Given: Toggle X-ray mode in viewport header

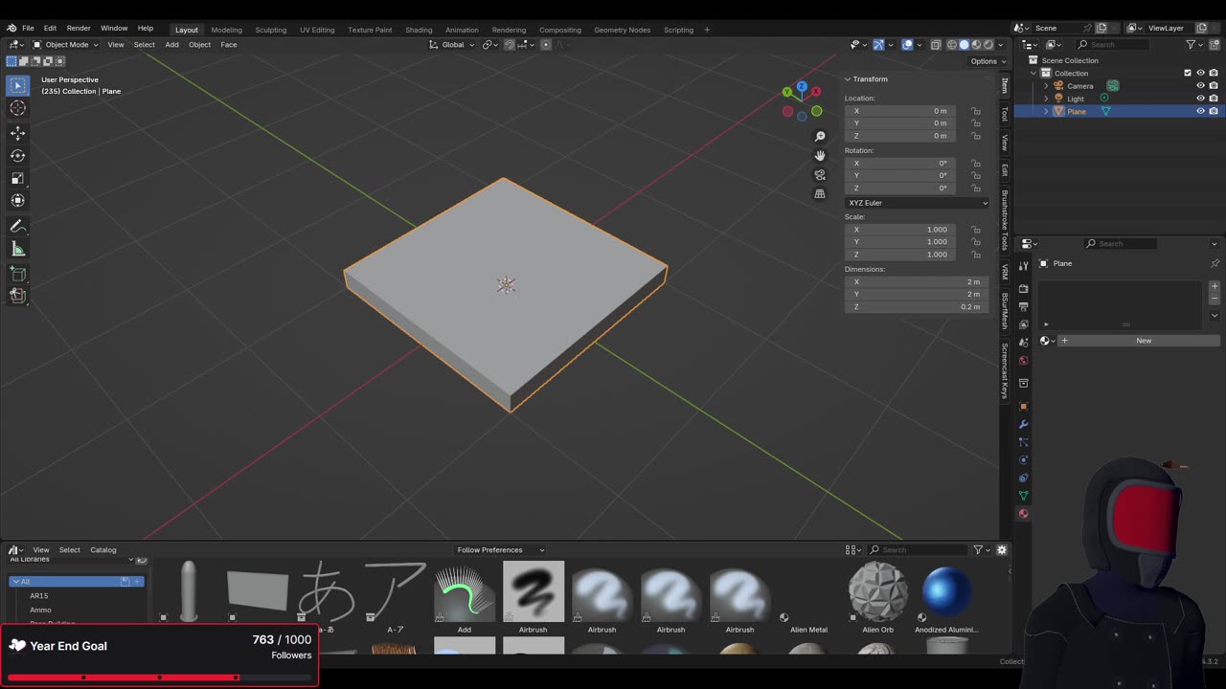Looking at the screenshot, I should 936,45.
